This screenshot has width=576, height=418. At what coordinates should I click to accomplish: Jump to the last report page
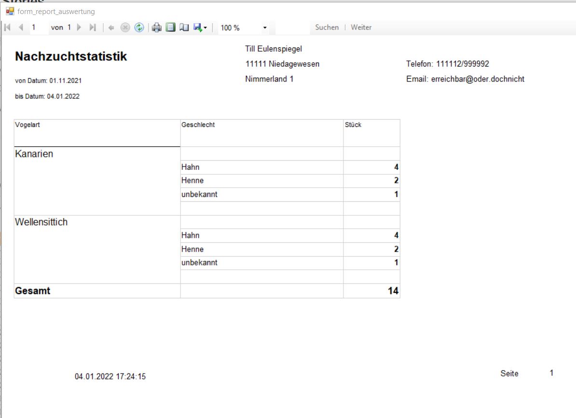[x=93, y=28]
